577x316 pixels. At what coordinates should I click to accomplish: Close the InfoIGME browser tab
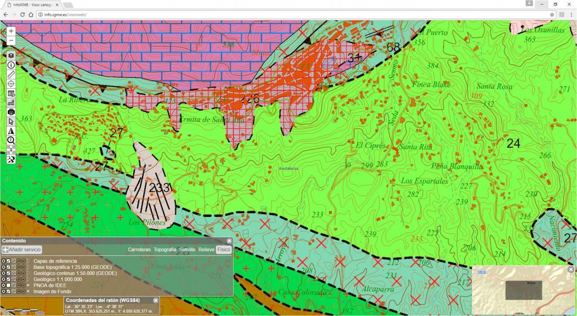(57, 4)
